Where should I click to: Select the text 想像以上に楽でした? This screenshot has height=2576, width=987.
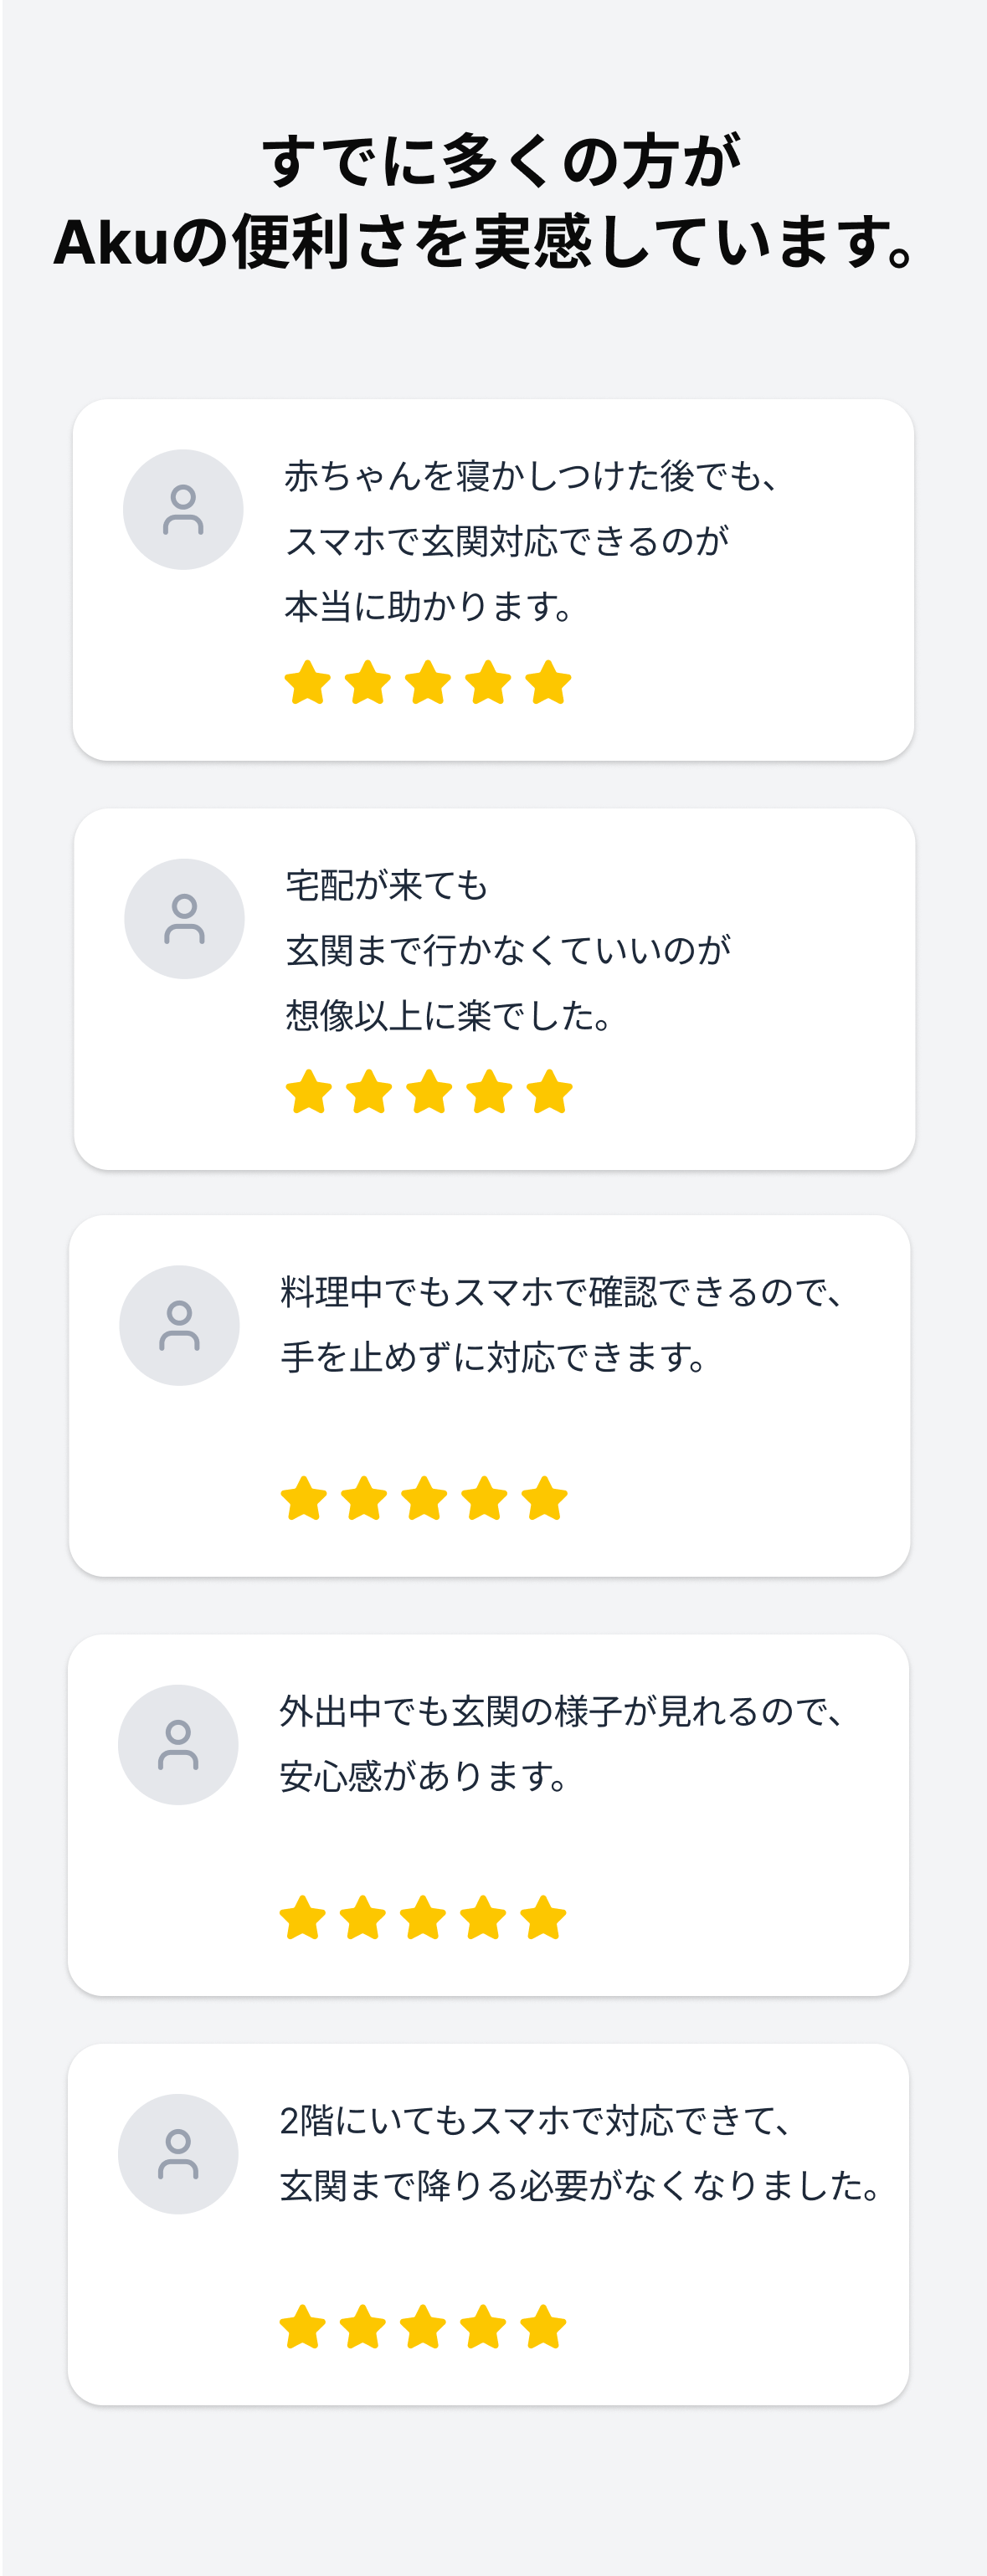pyautogui.click(x=448, y=1016)
